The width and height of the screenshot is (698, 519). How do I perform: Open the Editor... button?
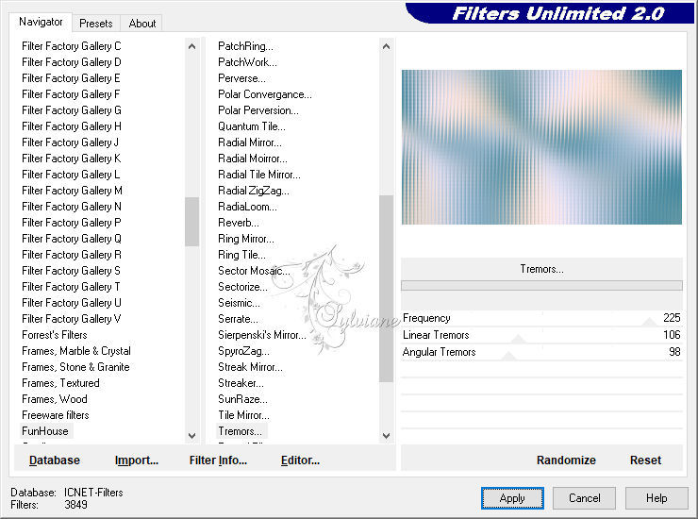pyautogui.click(x=300, y=460)
